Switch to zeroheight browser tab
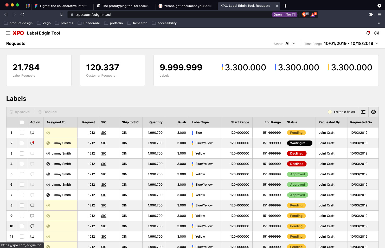Image resolution: width=385 pixels, height=248 pixels. pos(186,6)
